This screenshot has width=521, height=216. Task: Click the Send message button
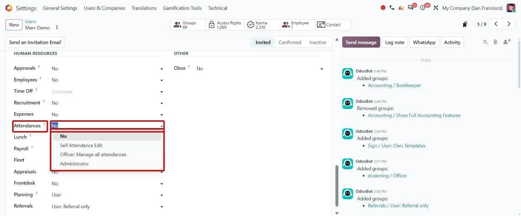361,42
